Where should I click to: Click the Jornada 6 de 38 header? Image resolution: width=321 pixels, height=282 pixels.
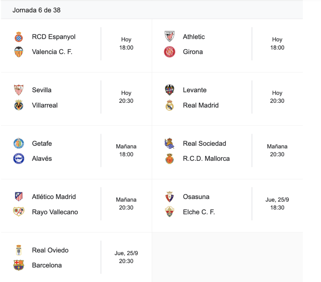click(36, 10)
